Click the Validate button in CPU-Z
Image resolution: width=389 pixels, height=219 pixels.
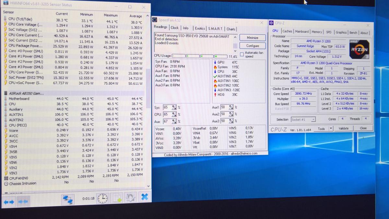[344, 128]
